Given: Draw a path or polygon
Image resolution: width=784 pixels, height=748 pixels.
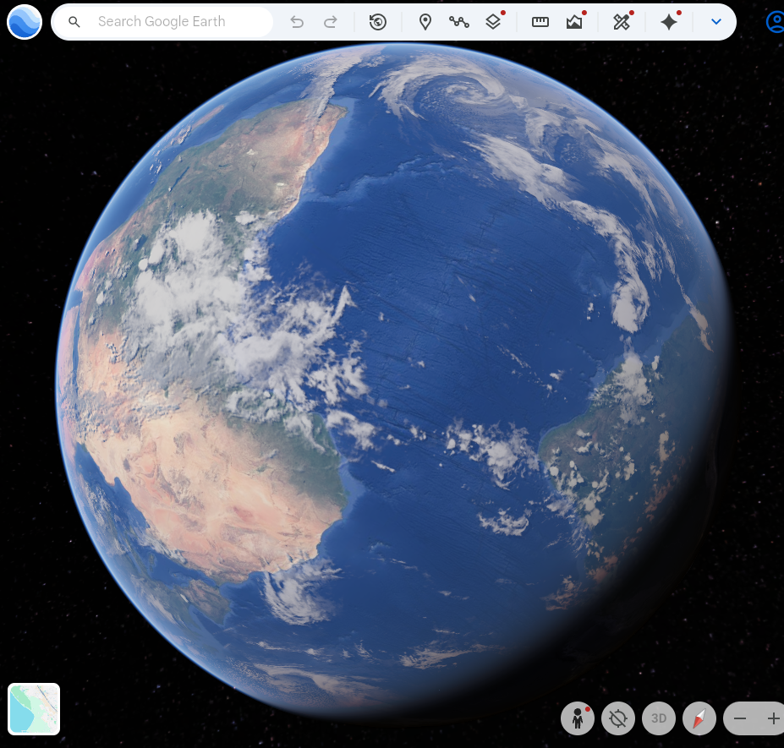Looking at the screenshot, I should (458, 22).
